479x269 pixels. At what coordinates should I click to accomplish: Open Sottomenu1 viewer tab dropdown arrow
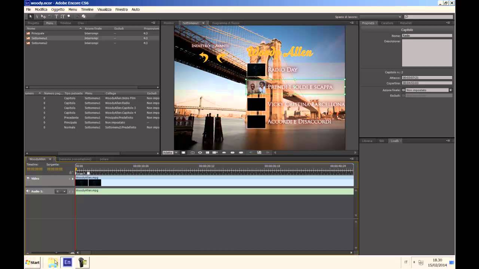(x=203, y=23)
